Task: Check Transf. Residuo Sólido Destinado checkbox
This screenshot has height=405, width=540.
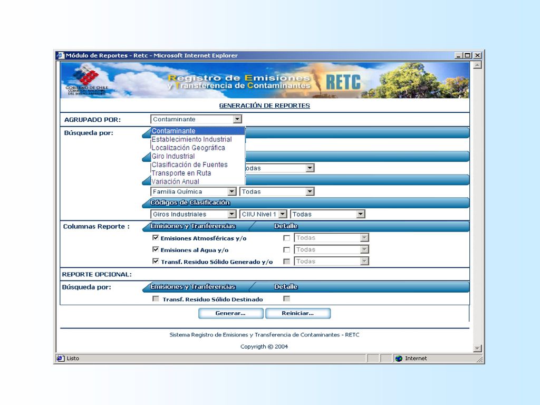Action: pos(156,298)
